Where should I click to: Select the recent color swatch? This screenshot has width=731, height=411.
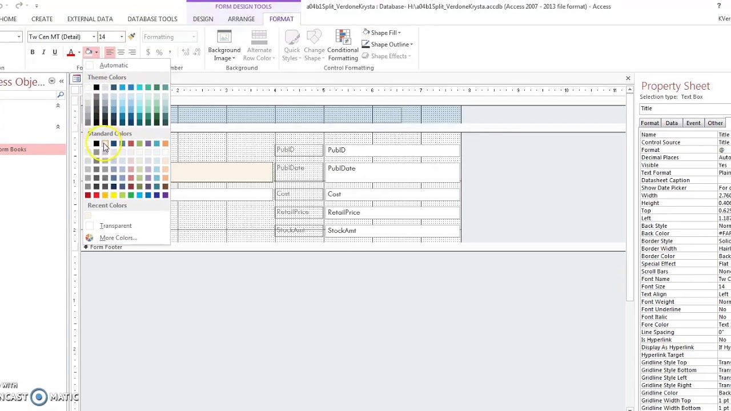pos(88,216)
